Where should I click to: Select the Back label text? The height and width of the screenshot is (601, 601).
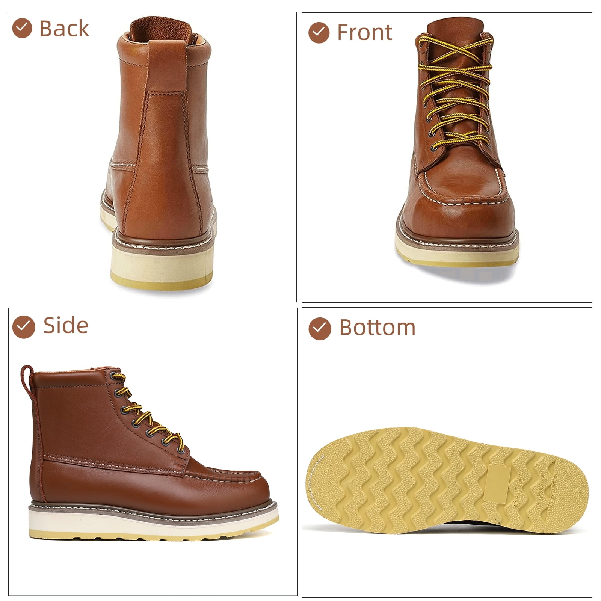[x=64, y=29]
